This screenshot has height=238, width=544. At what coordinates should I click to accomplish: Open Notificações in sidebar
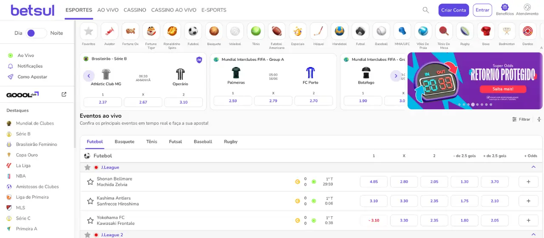point(30,66)
